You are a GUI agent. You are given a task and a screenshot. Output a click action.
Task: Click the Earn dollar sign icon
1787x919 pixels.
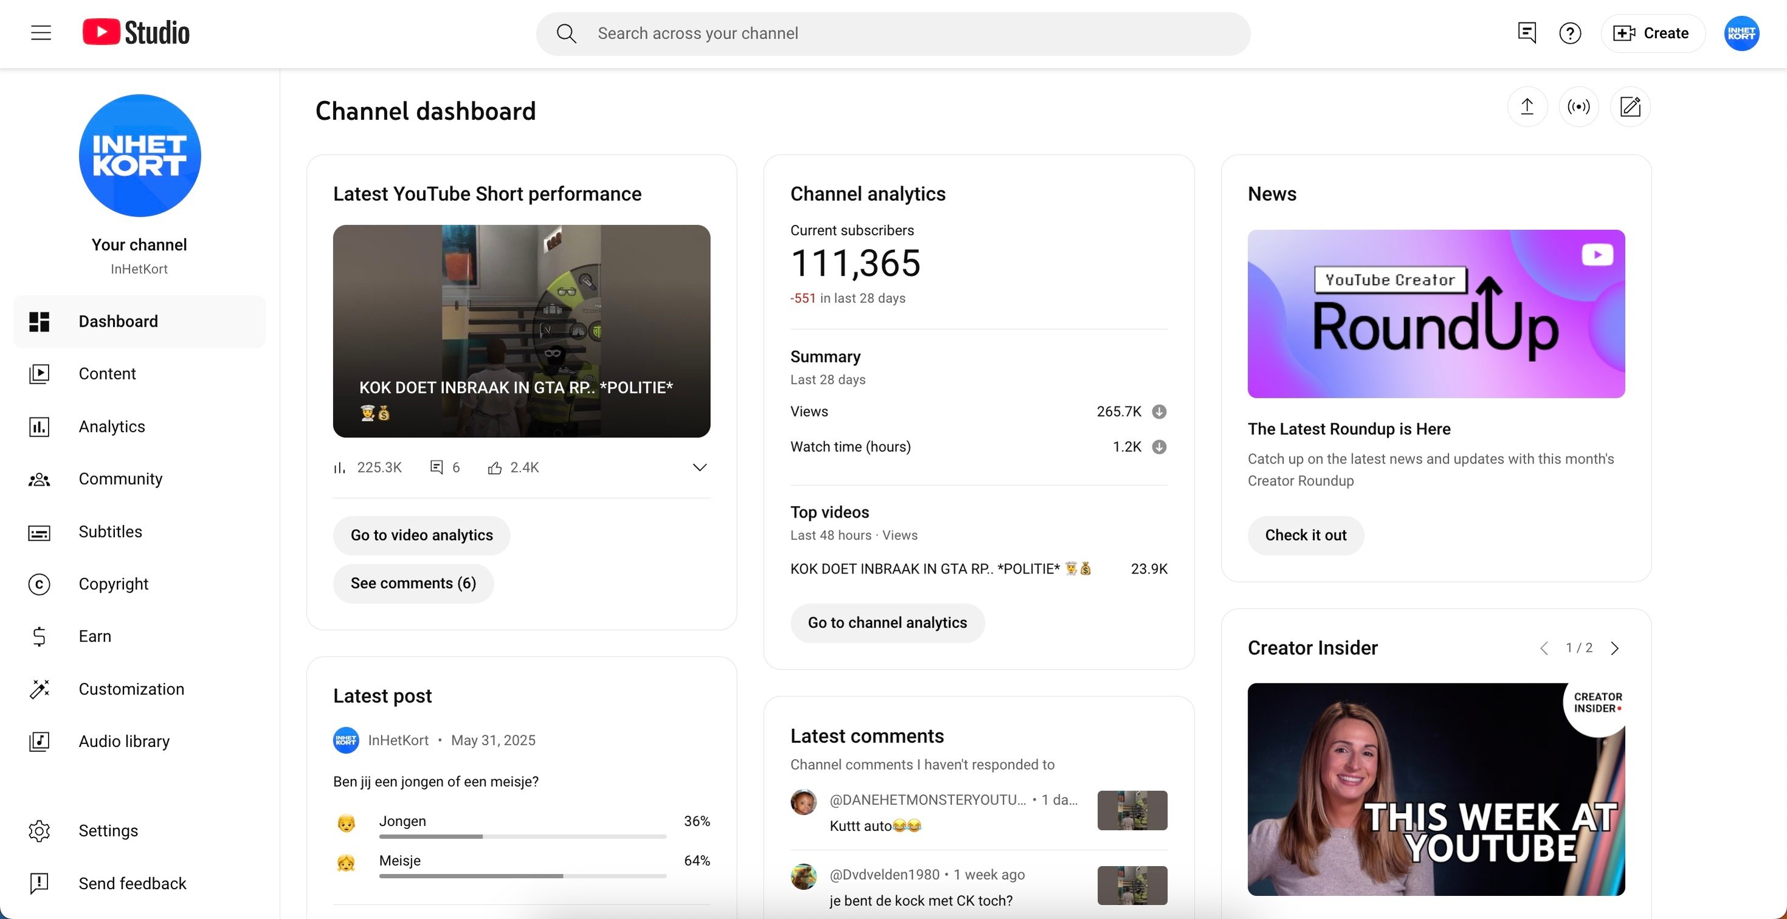point(39,637)
